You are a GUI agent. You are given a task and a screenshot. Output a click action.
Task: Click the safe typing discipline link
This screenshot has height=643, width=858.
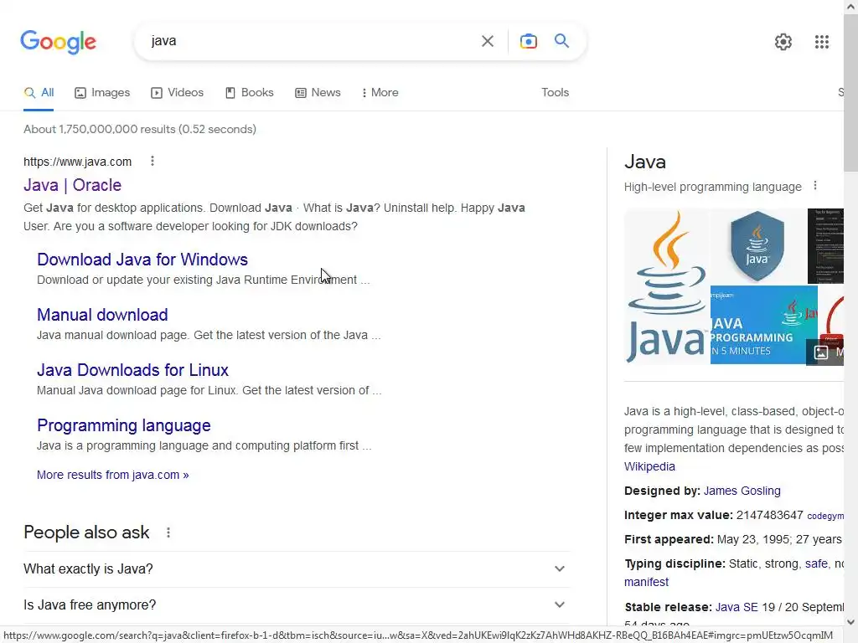816,563
